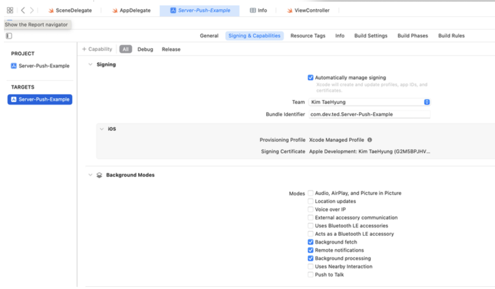This screenshot has width=495, height=289.
Task: Enable Audio, AirPlay, and Picture in Picture
Action: tap(310, 193)
